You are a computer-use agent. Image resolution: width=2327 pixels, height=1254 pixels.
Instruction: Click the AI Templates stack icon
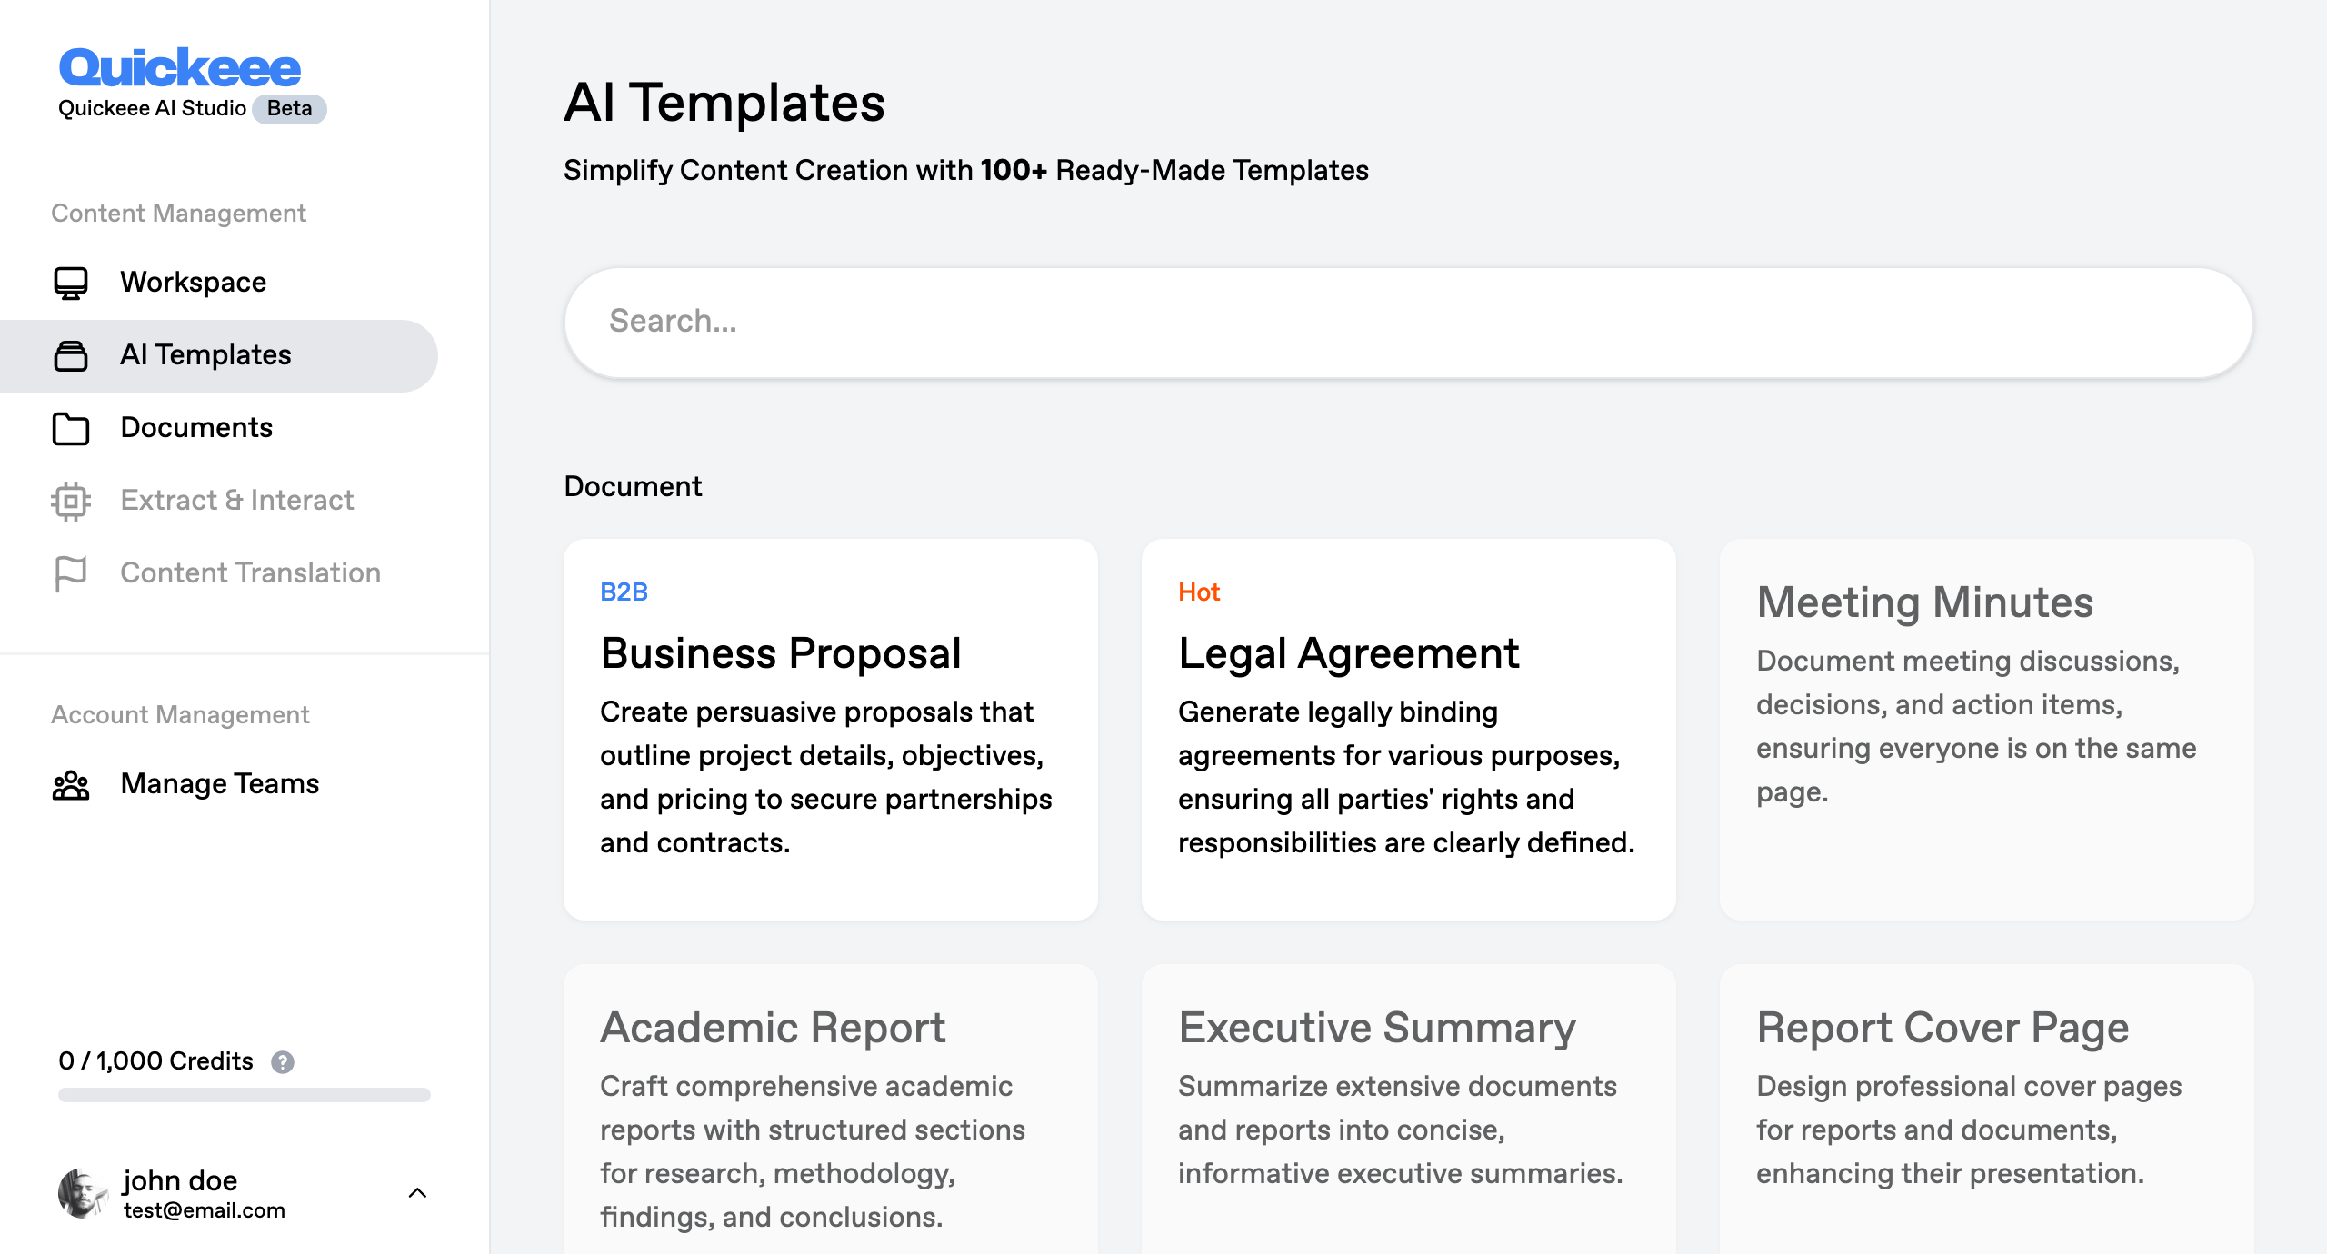point(71,355)
